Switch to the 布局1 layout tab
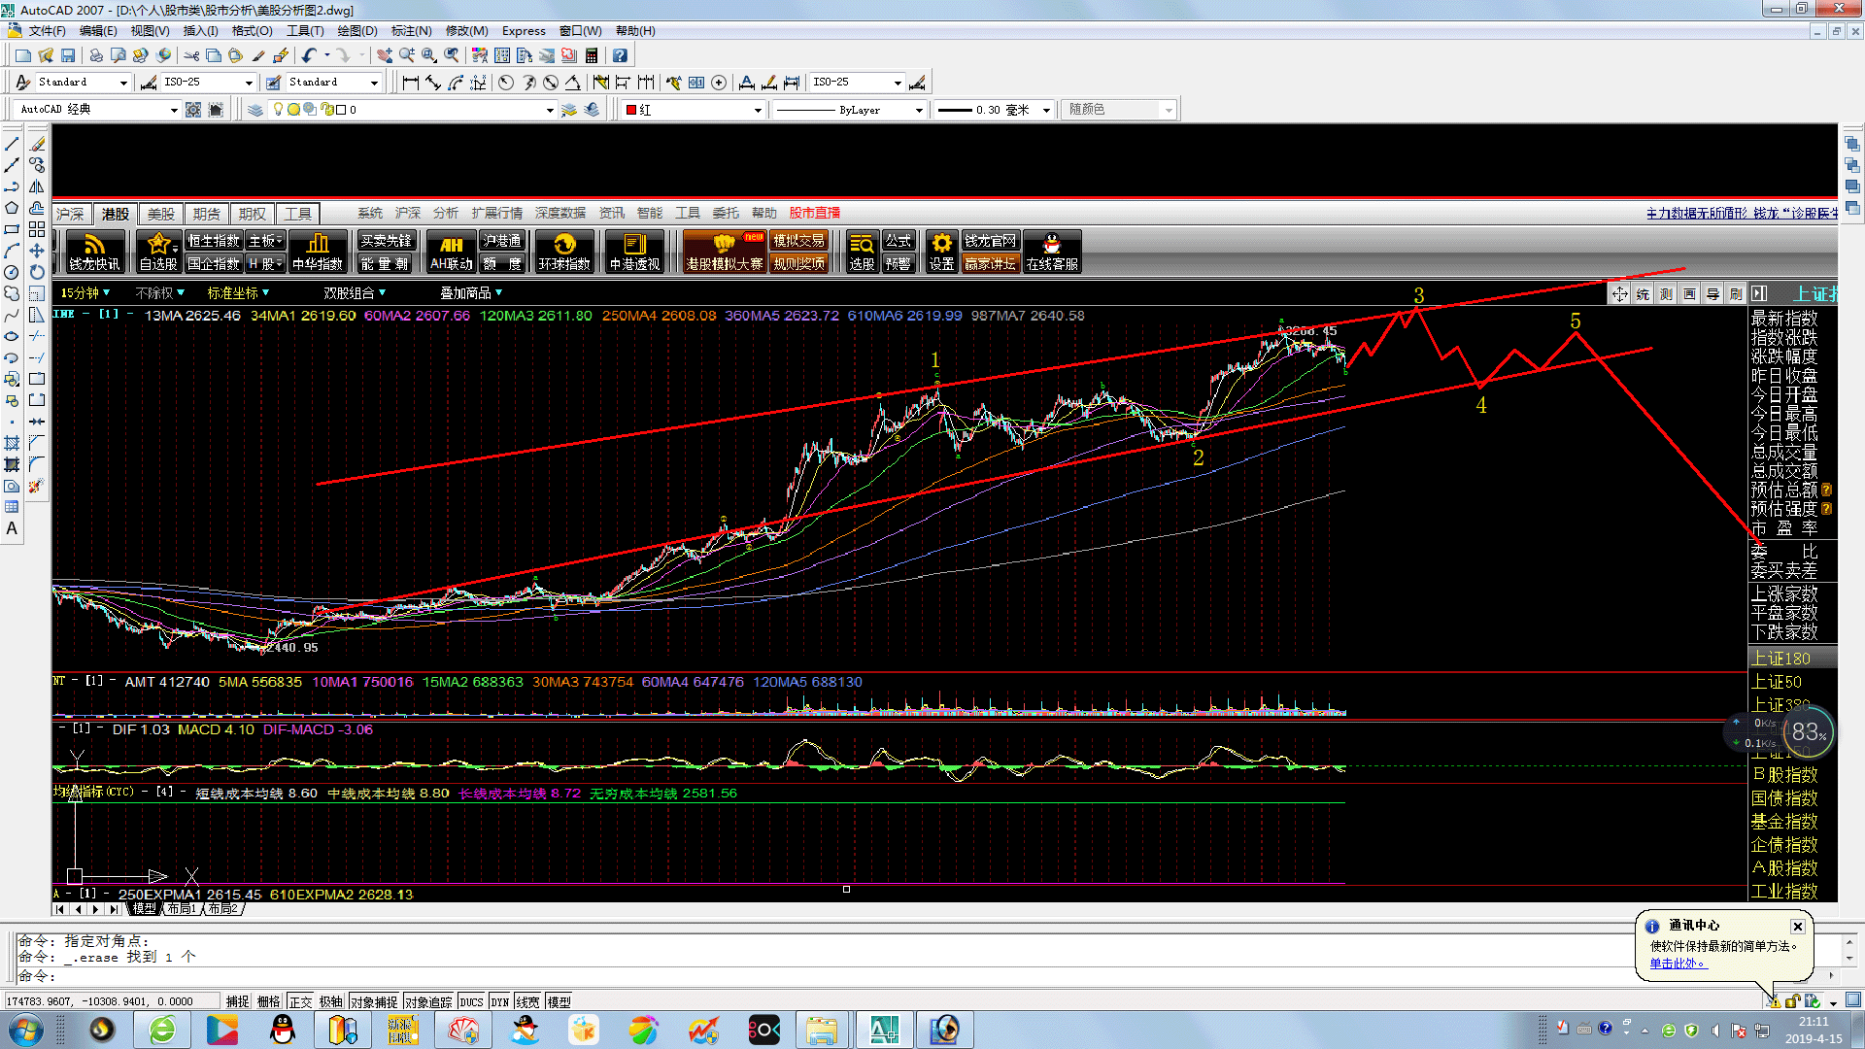This screenshot has height=1049, width=1865. (x=181, y=909)
